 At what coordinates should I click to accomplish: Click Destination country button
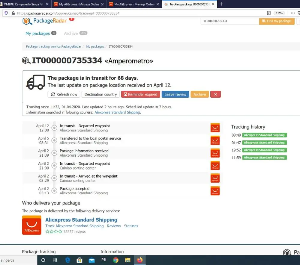(100, 94)
